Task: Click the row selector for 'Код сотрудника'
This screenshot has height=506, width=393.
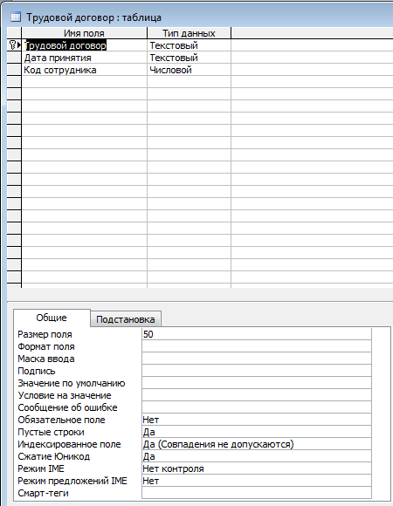Action: [14, 70]
